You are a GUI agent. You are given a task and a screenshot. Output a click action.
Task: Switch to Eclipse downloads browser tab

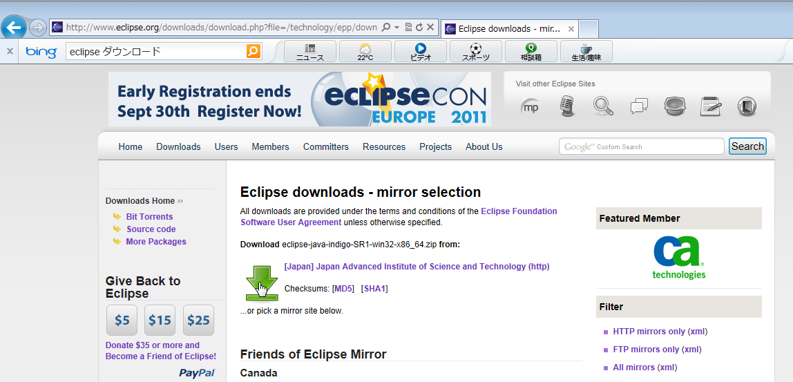pyautogui.click(x=509, y=29)
